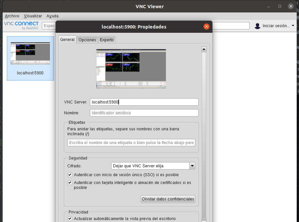The image size is (299, 222).
Task: Switch to the Opciones tab
Action: pos(87,40)
